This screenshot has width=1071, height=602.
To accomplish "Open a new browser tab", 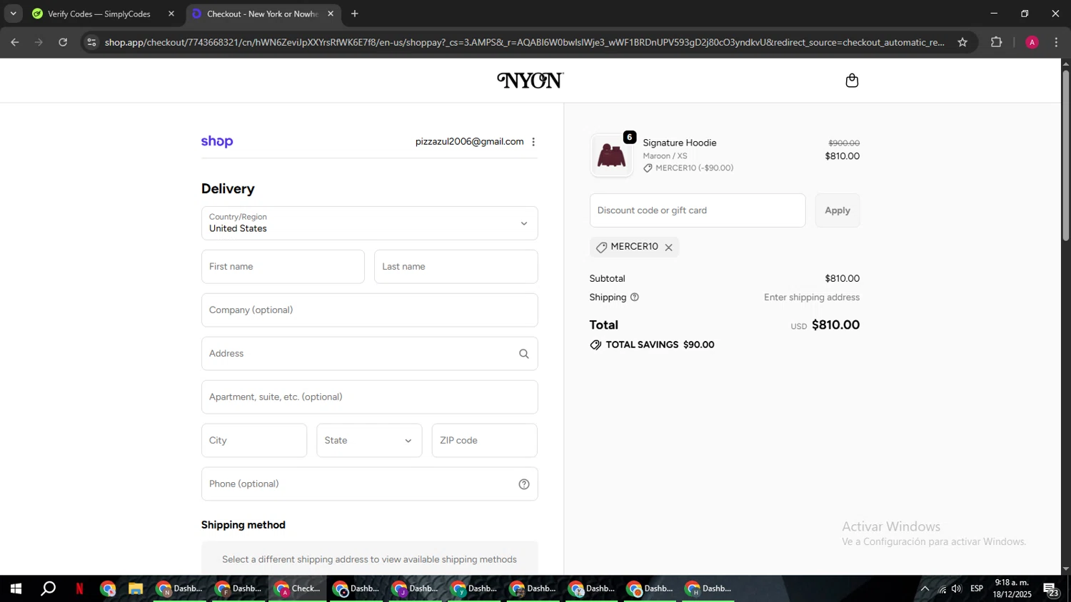I will point(355,14).
